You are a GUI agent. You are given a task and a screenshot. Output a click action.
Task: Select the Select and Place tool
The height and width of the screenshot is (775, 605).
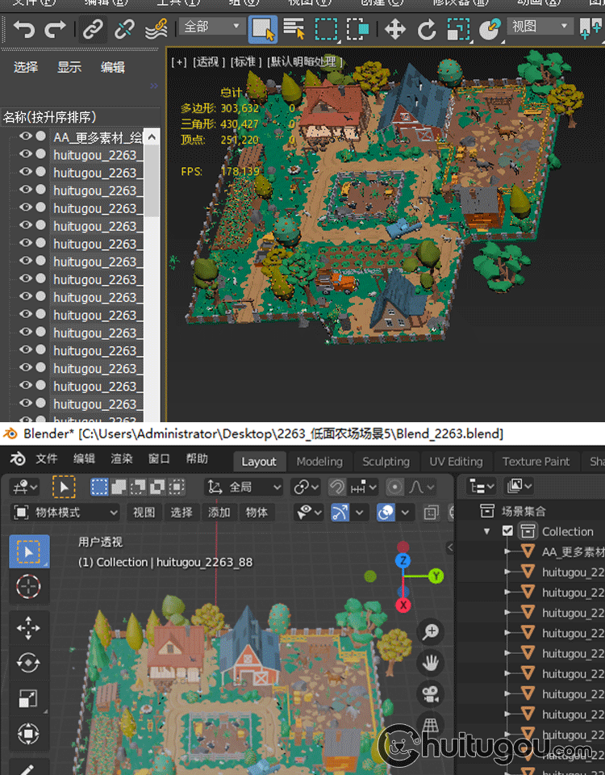pyautogui.click(x=490, y=29)
